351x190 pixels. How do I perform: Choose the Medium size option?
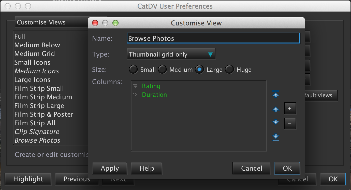click(x=163, y=70)
